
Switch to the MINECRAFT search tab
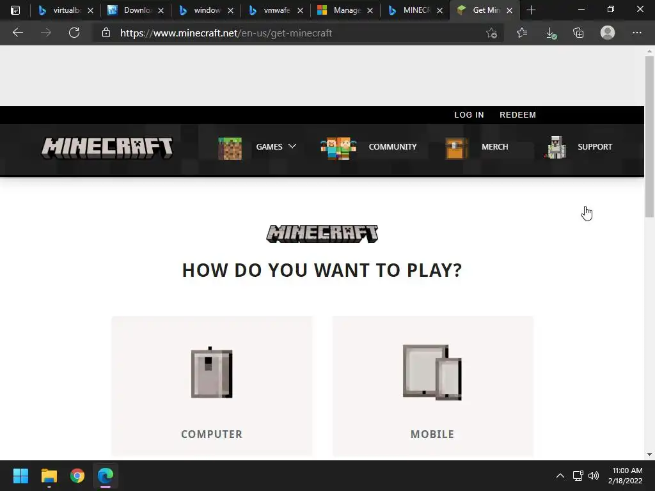pos(409,10)
